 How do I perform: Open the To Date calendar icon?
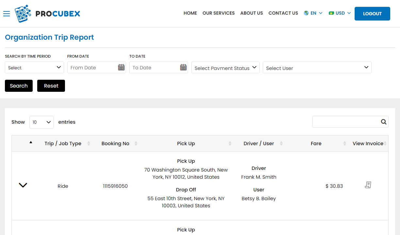click(183, 67)
